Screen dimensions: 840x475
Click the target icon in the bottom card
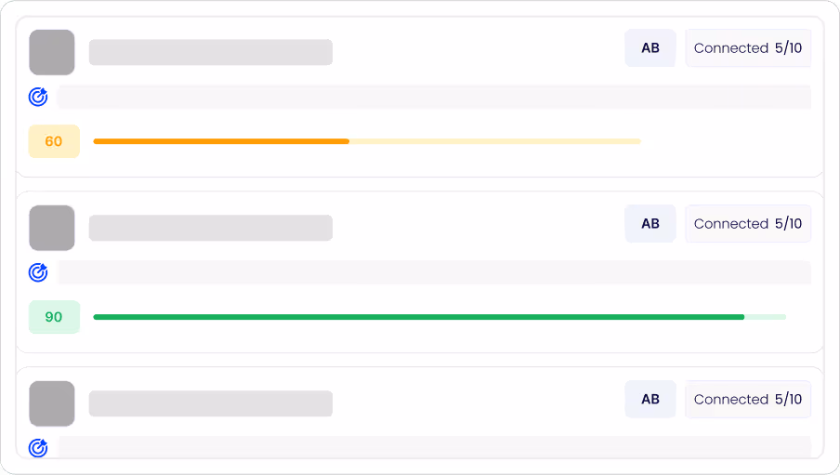coord(38,448)
